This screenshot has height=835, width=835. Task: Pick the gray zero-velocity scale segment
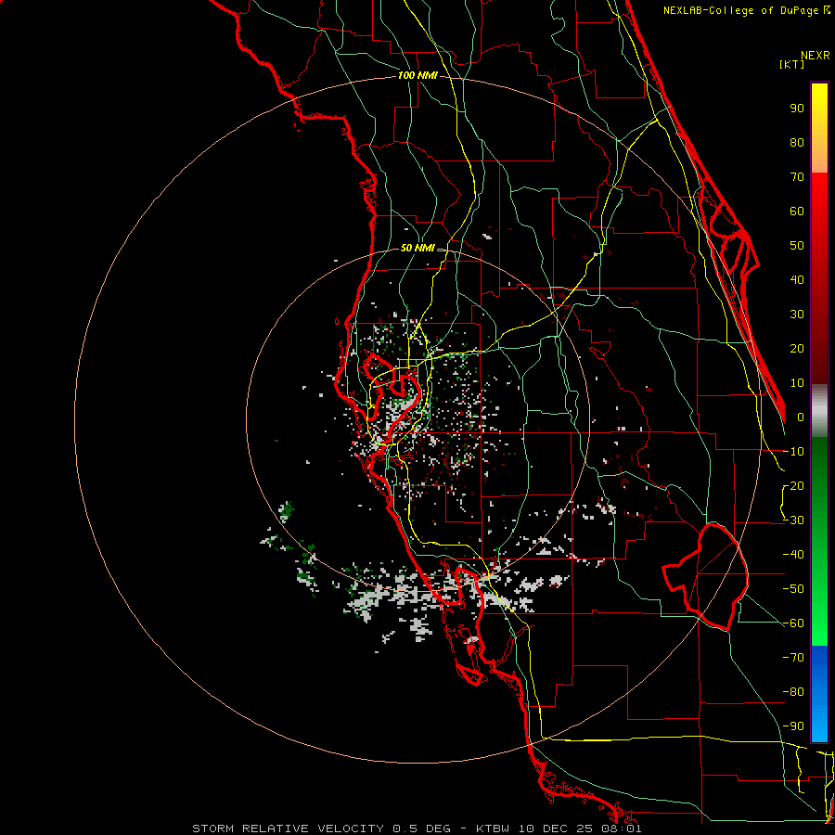click(819, 411)
